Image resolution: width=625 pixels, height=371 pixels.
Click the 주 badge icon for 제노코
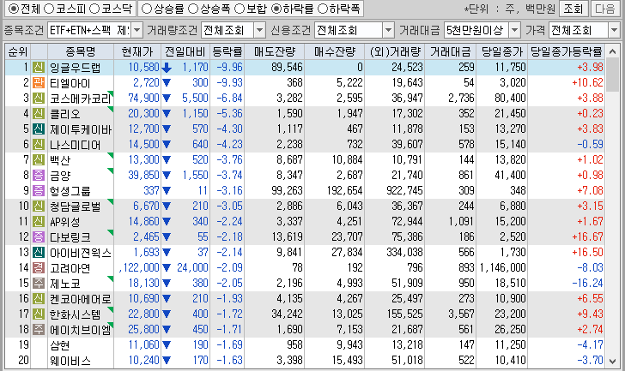39,283
